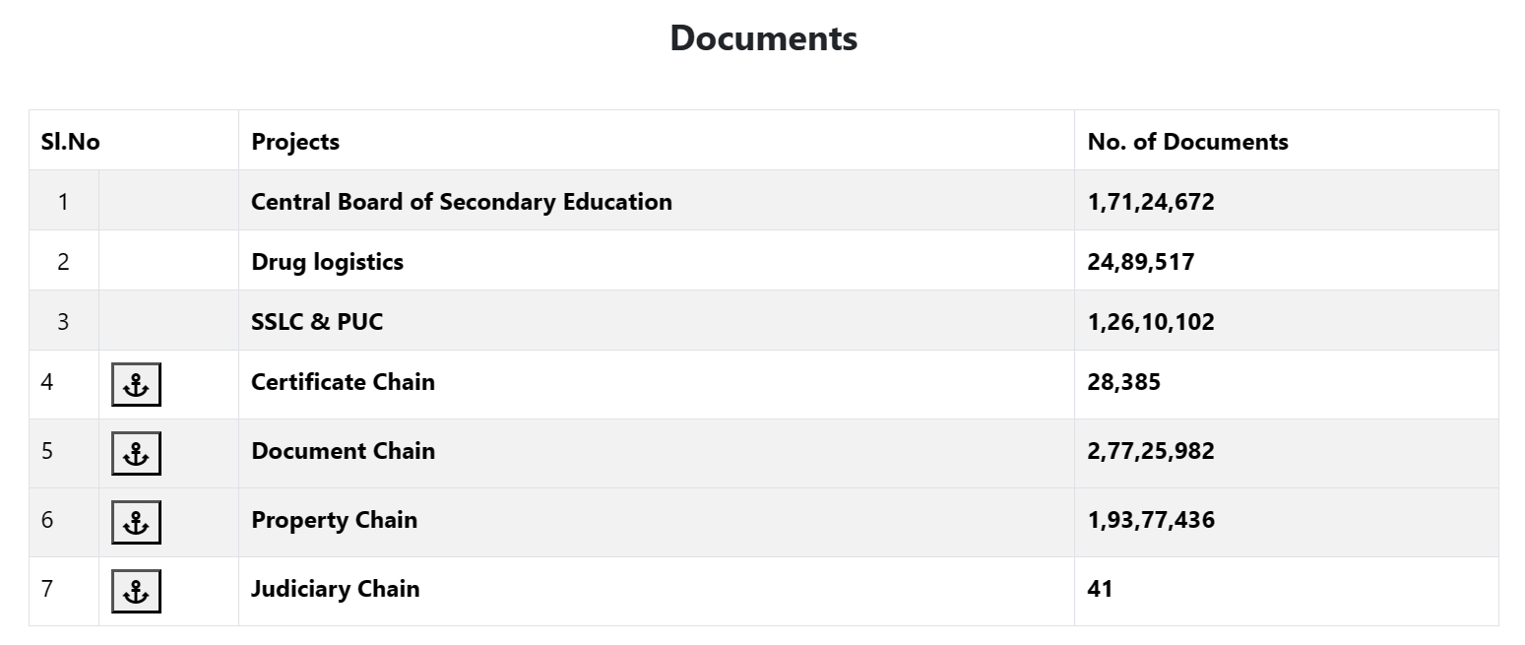Click the anchor icon beside Judiciary Chain
This screenshot has height=645, width=1525.
[x=136, y=592]
